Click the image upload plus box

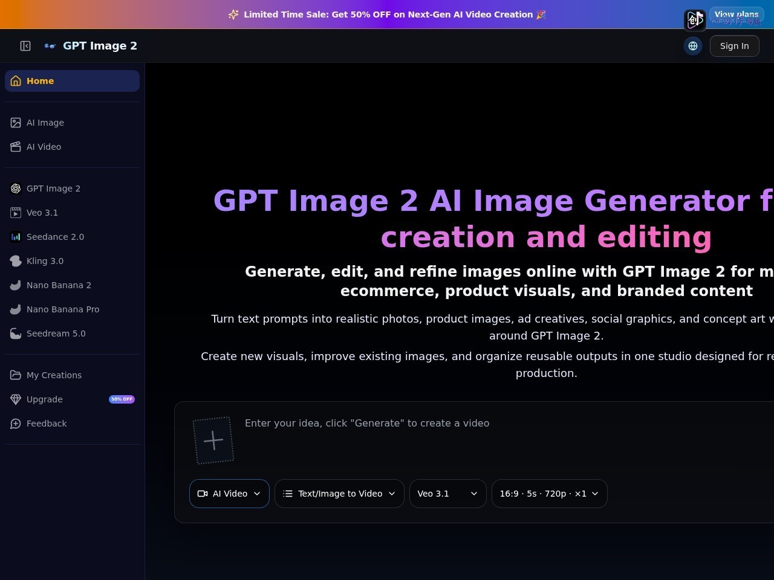pos(213,440)
